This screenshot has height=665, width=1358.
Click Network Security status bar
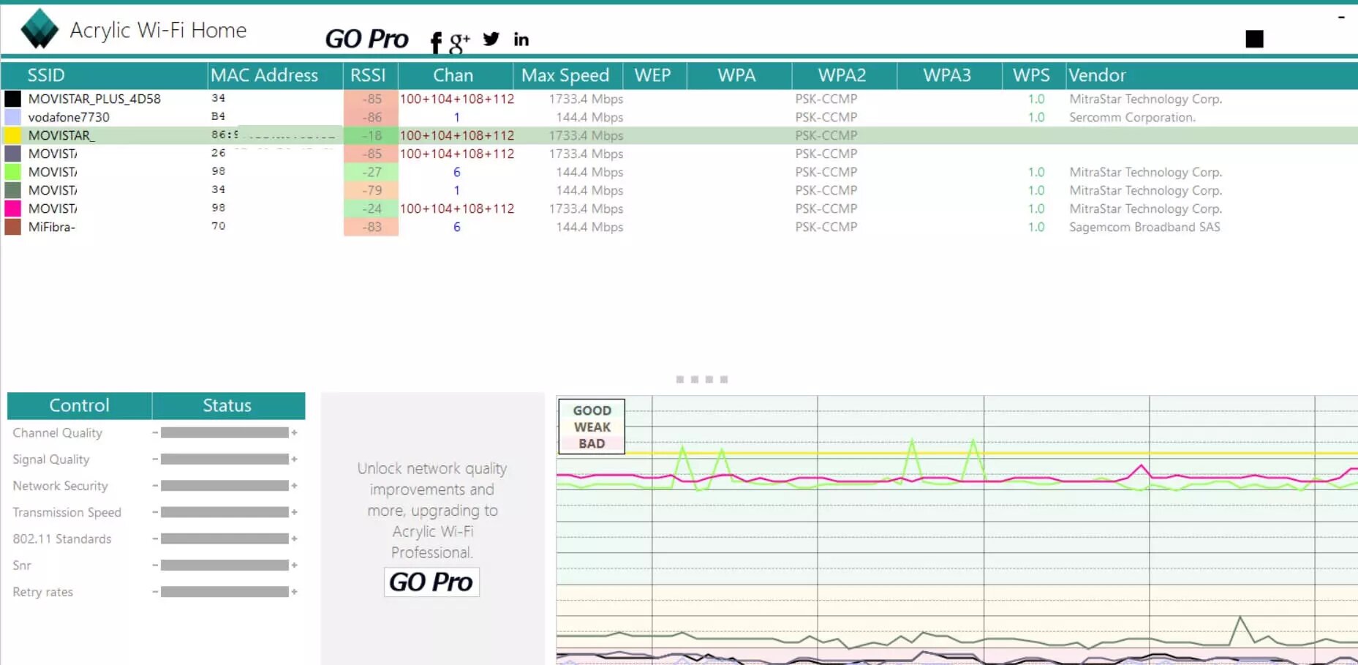pyautogui.click(x=225, y=486)
